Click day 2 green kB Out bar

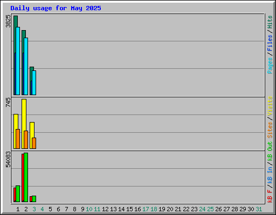click(26, 177)
